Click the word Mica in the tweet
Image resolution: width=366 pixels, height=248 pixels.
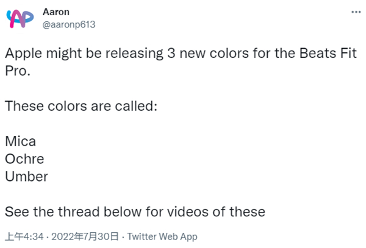[20, 141]
